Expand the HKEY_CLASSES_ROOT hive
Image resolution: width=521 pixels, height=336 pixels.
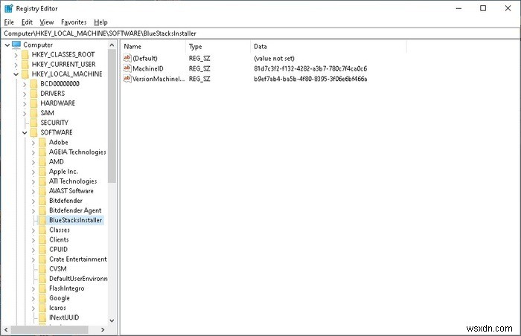click(16, 55)
